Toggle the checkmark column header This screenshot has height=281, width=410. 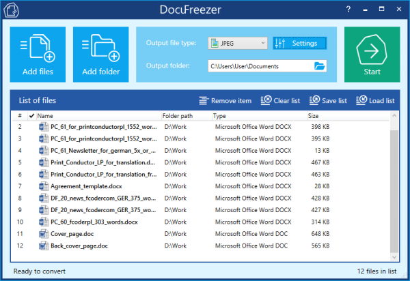click(x=31, y=116)
